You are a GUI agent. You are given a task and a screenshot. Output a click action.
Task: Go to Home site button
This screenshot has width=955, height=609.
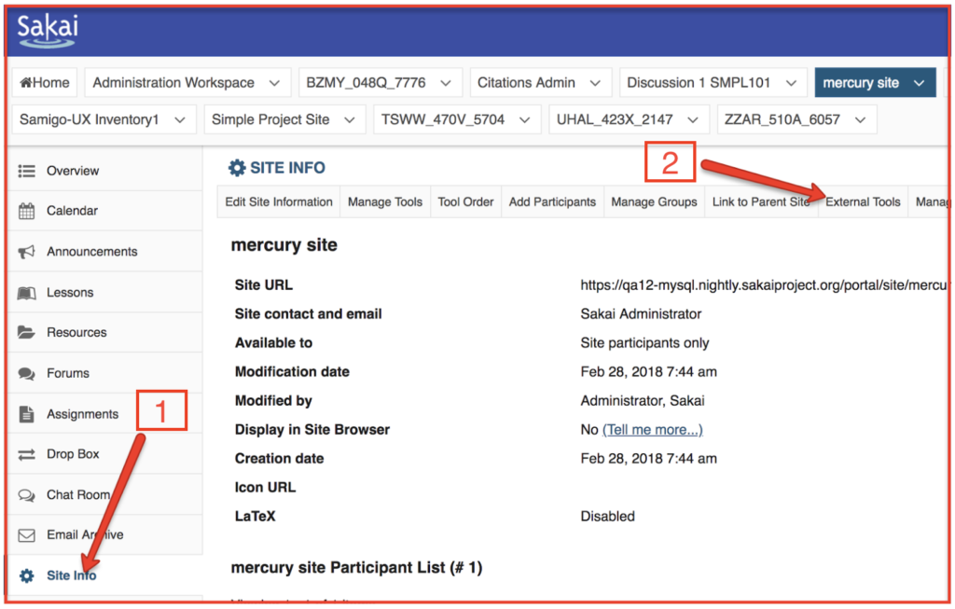click(44, 83)
